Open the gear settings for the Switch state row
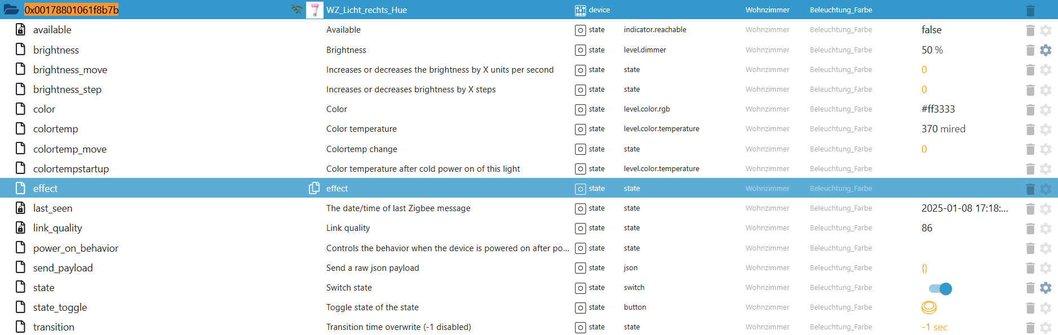 pos(1046,288)
